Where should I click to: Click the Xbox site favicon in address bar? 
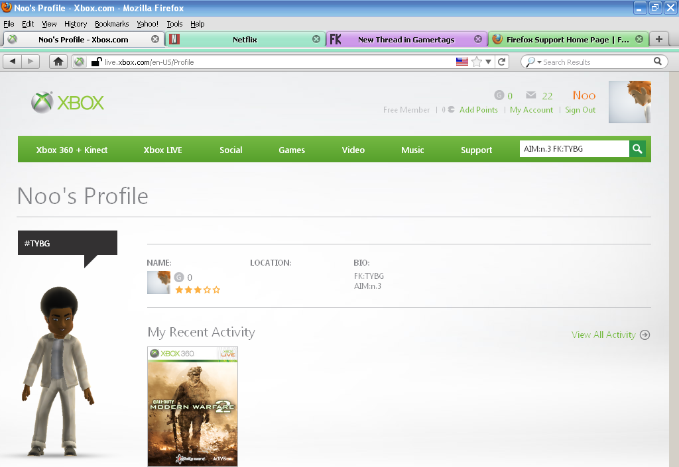(x=80, y=62)
